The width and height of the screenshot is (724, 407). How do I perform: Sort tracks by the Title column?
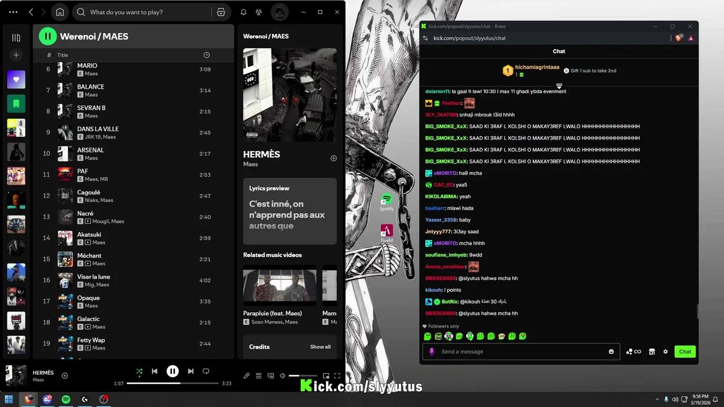click(63, 55)
